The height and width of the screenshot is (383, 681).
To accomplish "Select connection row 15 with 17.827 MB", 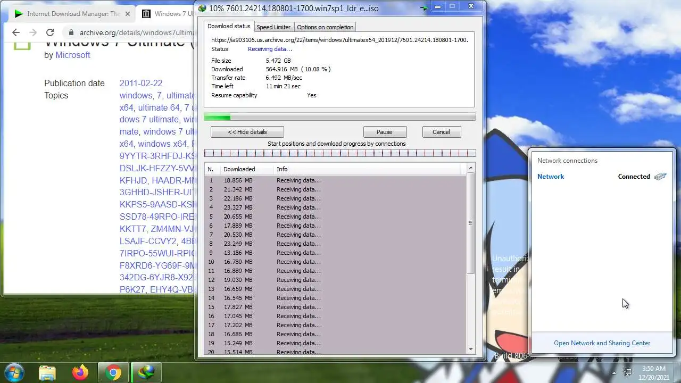I will pyautogui.click(x=336, y=307).
